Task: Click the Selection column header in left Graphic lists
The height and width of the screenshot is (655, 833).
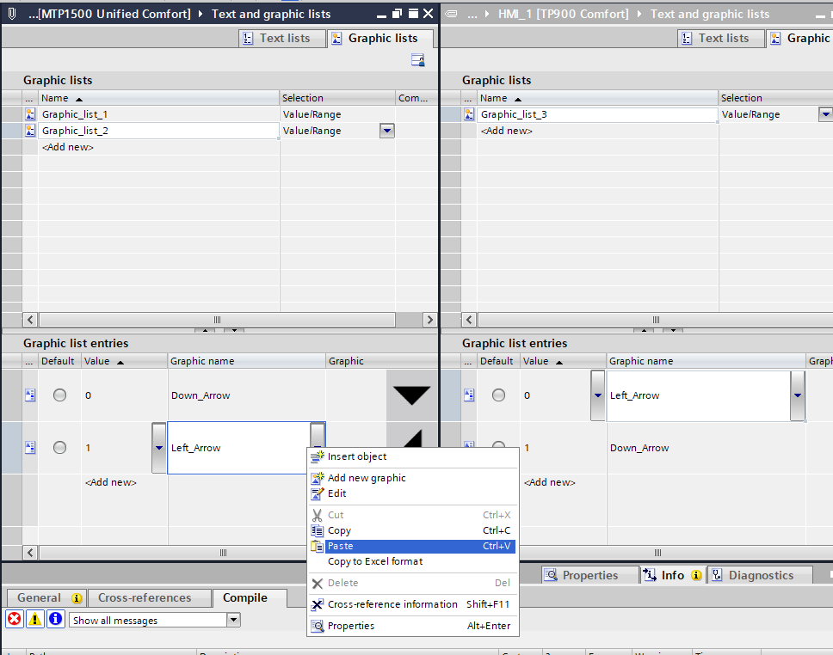Action: 337,98
